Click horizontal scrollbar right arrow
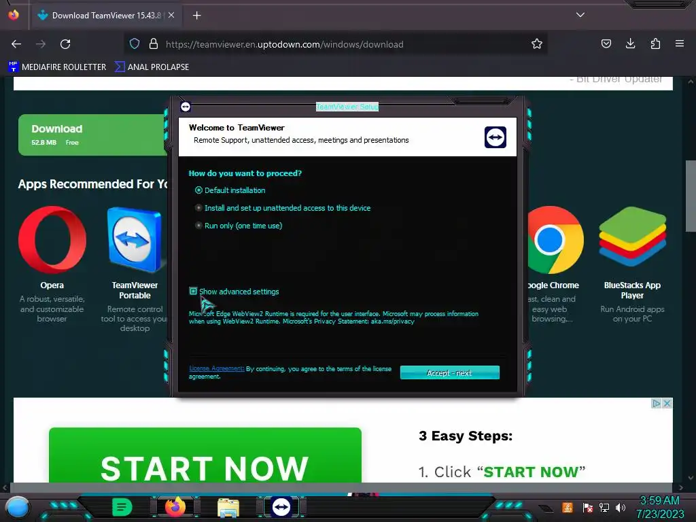This screenshot has height=522, width=696. point(681,487)
